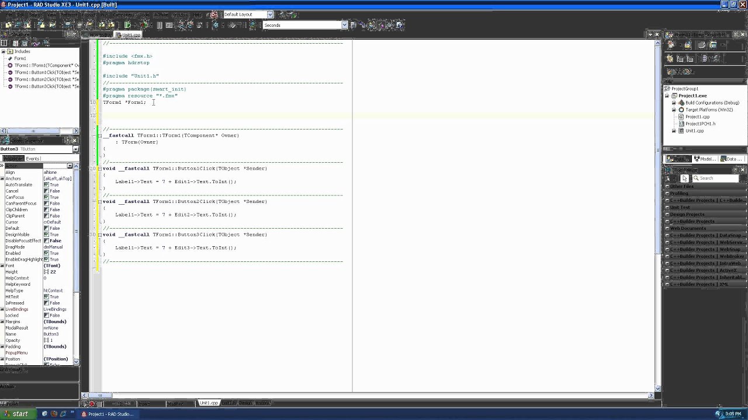Screen dimensions: 748x420
Task: Open the Help menu
Action: (x=198, y=15)
